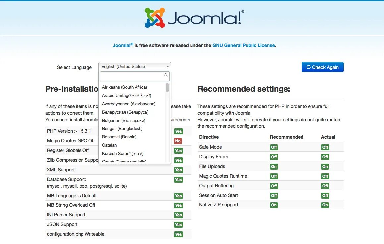Image resolution: width=384 pixels, height=244 pixels.
Task: Click the Yes badge for PHP Version
Action: [x=178, y=131]
